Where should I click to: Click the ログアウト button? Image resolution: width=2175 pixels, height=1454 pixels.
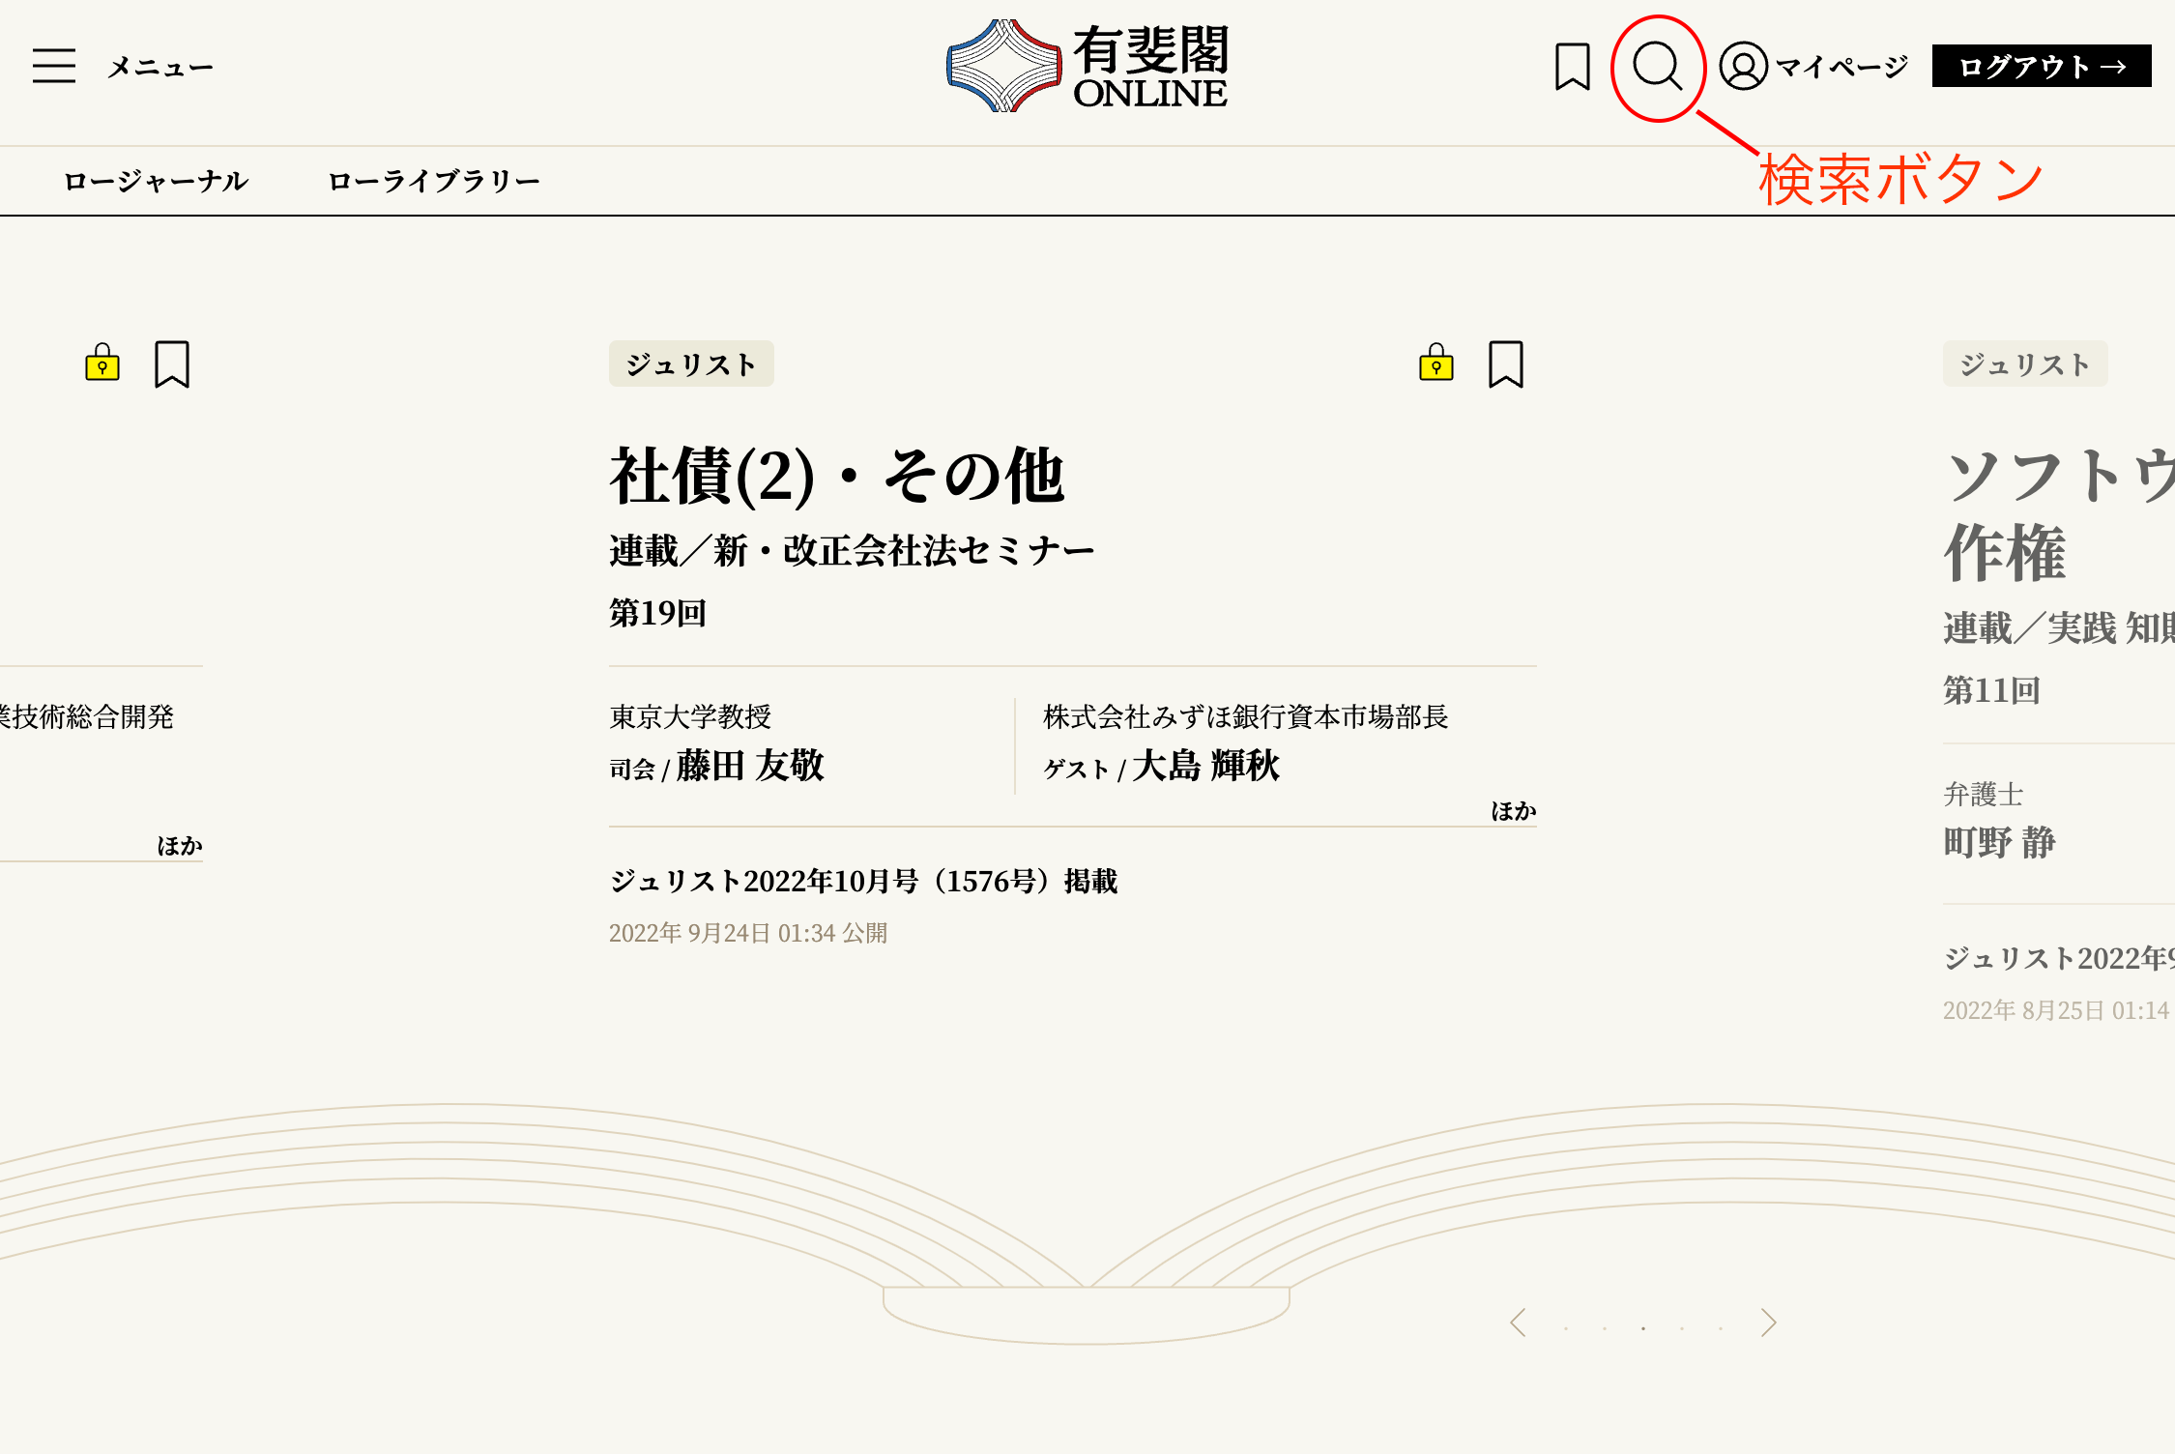point(2041,66)
